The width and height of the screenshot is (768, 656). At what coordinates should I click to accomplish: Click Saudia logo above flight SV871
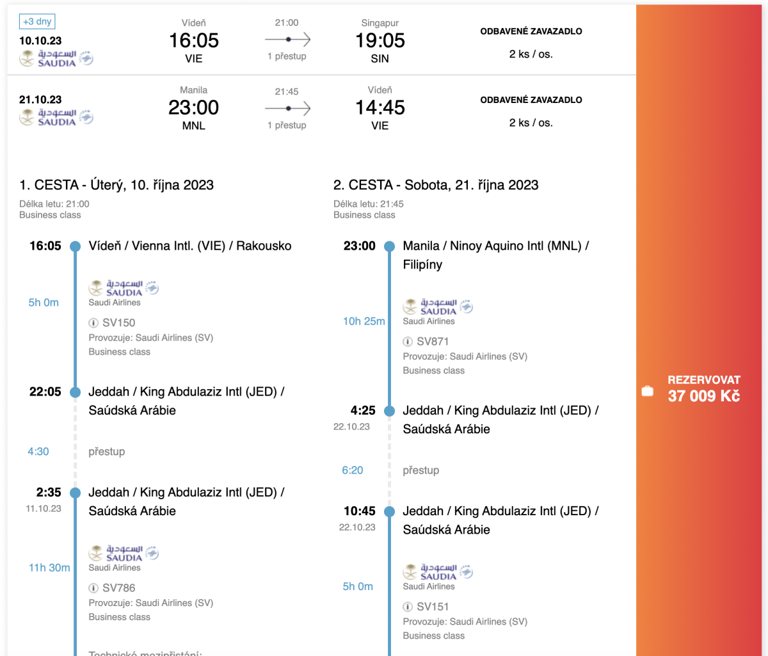[438, 307]
